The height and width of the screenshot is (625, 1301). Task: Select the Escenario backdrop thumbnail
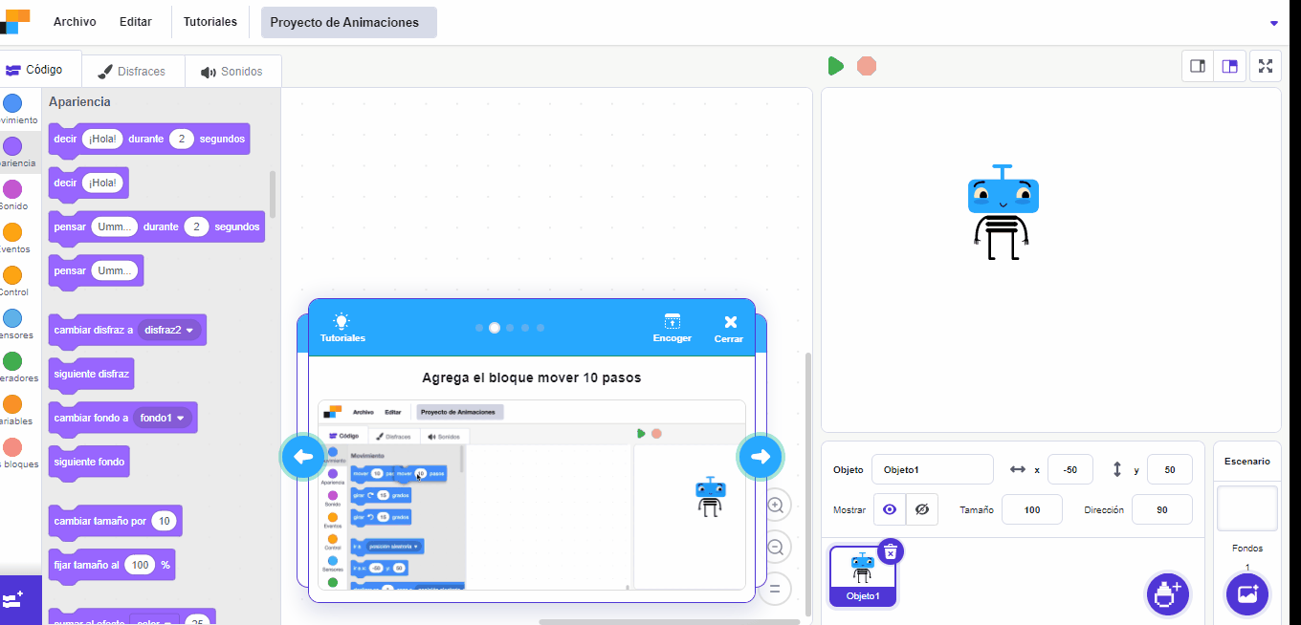click(1247, 507)
